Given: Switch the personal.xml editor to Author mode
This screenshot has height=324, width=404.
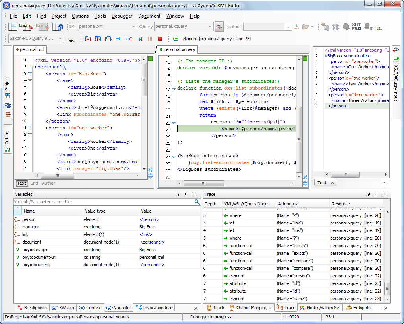Looking at the screenshot, I should pyautogui.click(x=48, y=183).
